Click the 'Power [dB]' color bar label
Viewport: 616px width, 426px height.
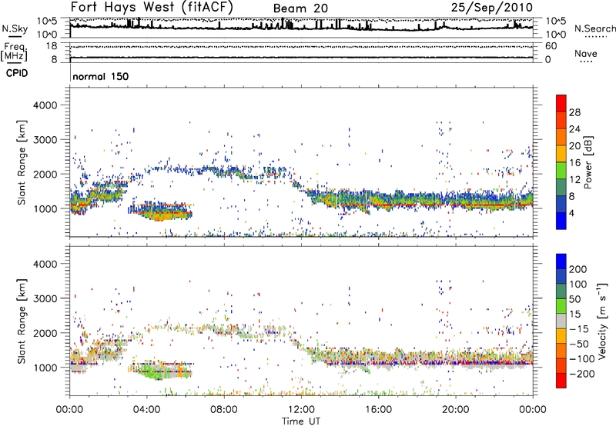[x=588, y=162]
